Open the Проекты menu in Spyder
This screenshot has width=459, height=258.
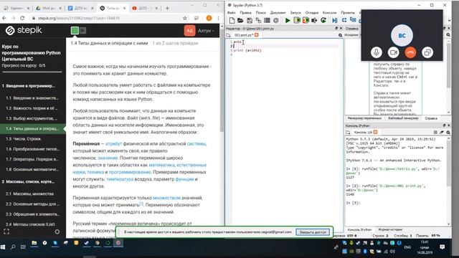[348, 13]
